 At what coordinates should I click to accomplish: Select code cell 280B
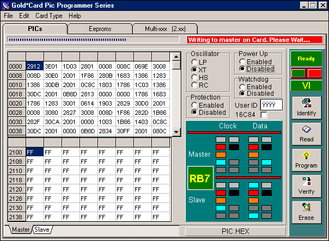107,76
